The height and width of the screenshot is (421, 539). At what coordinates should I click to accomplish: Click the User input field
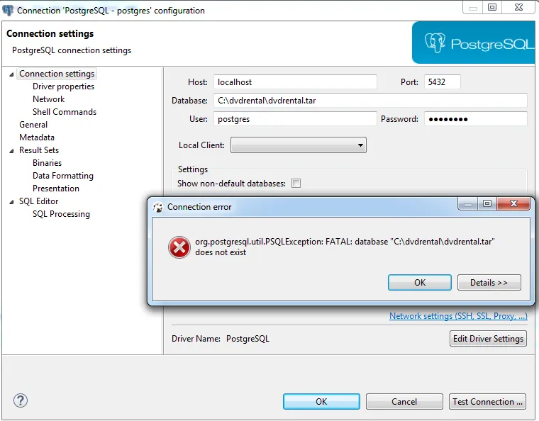[295, 119]
